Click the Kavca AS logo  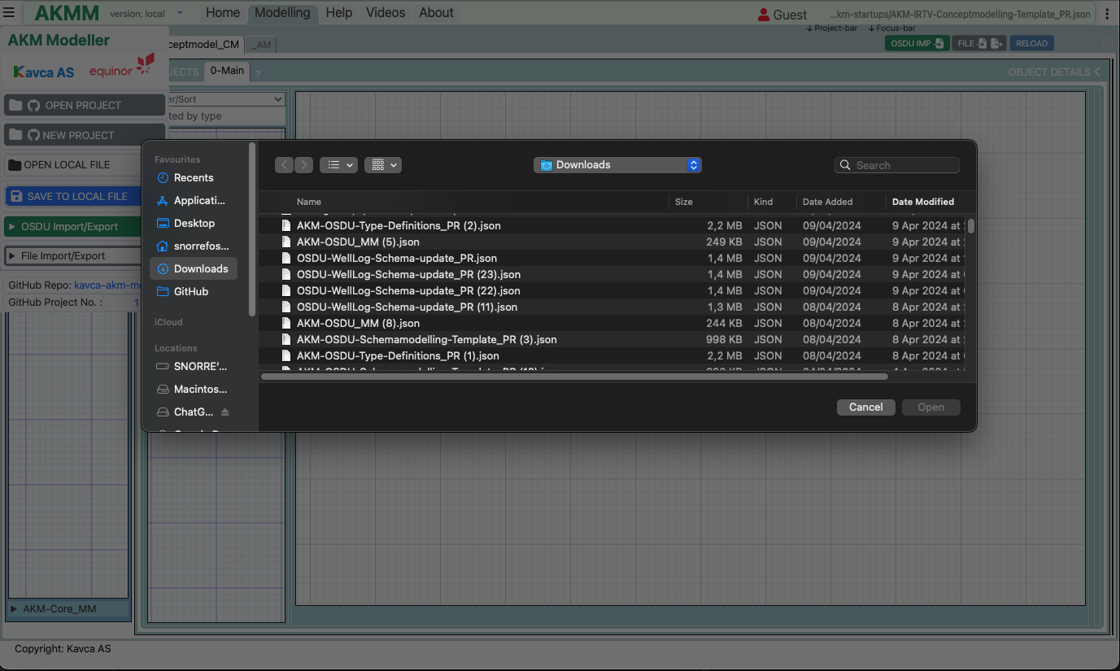point(44,72)
